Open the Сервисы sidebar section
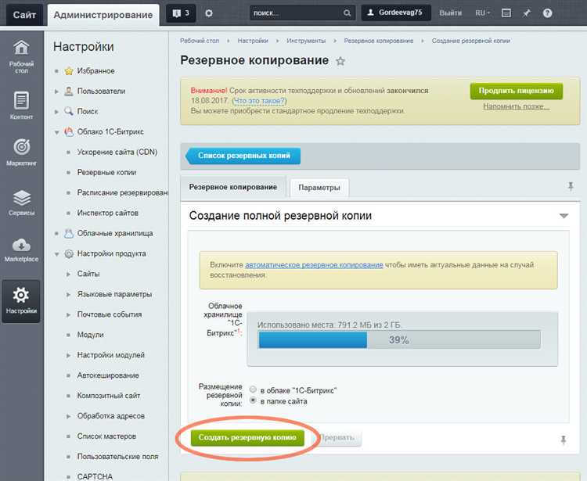The image size is (587, 481). coord(21,203)
